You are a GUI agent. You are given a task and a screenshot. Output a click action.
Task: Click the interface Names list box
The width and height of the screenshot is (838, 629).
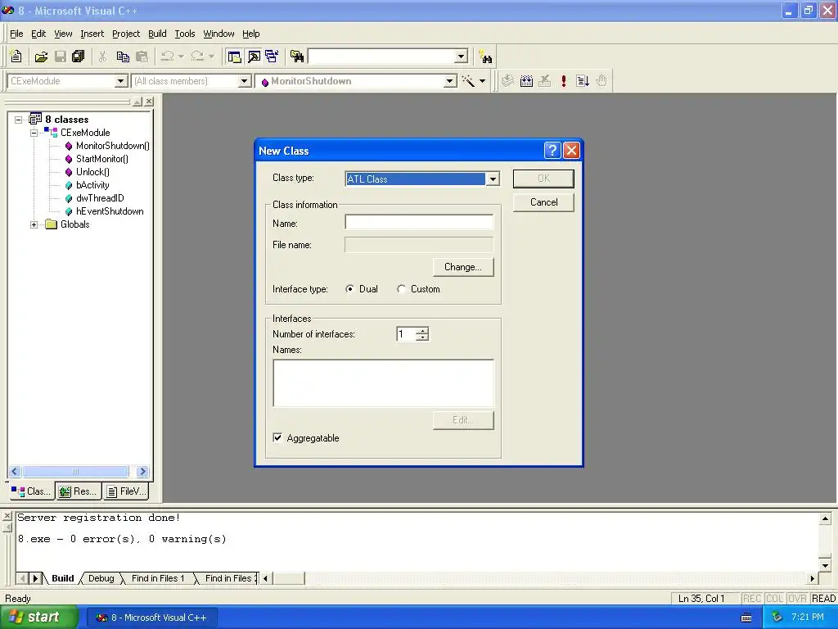pyautogui.click(x=383, y=383)
